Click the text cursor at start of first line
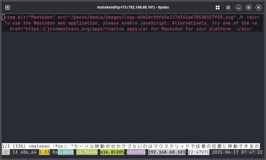 pyautogui.click(x=3, y=17)
